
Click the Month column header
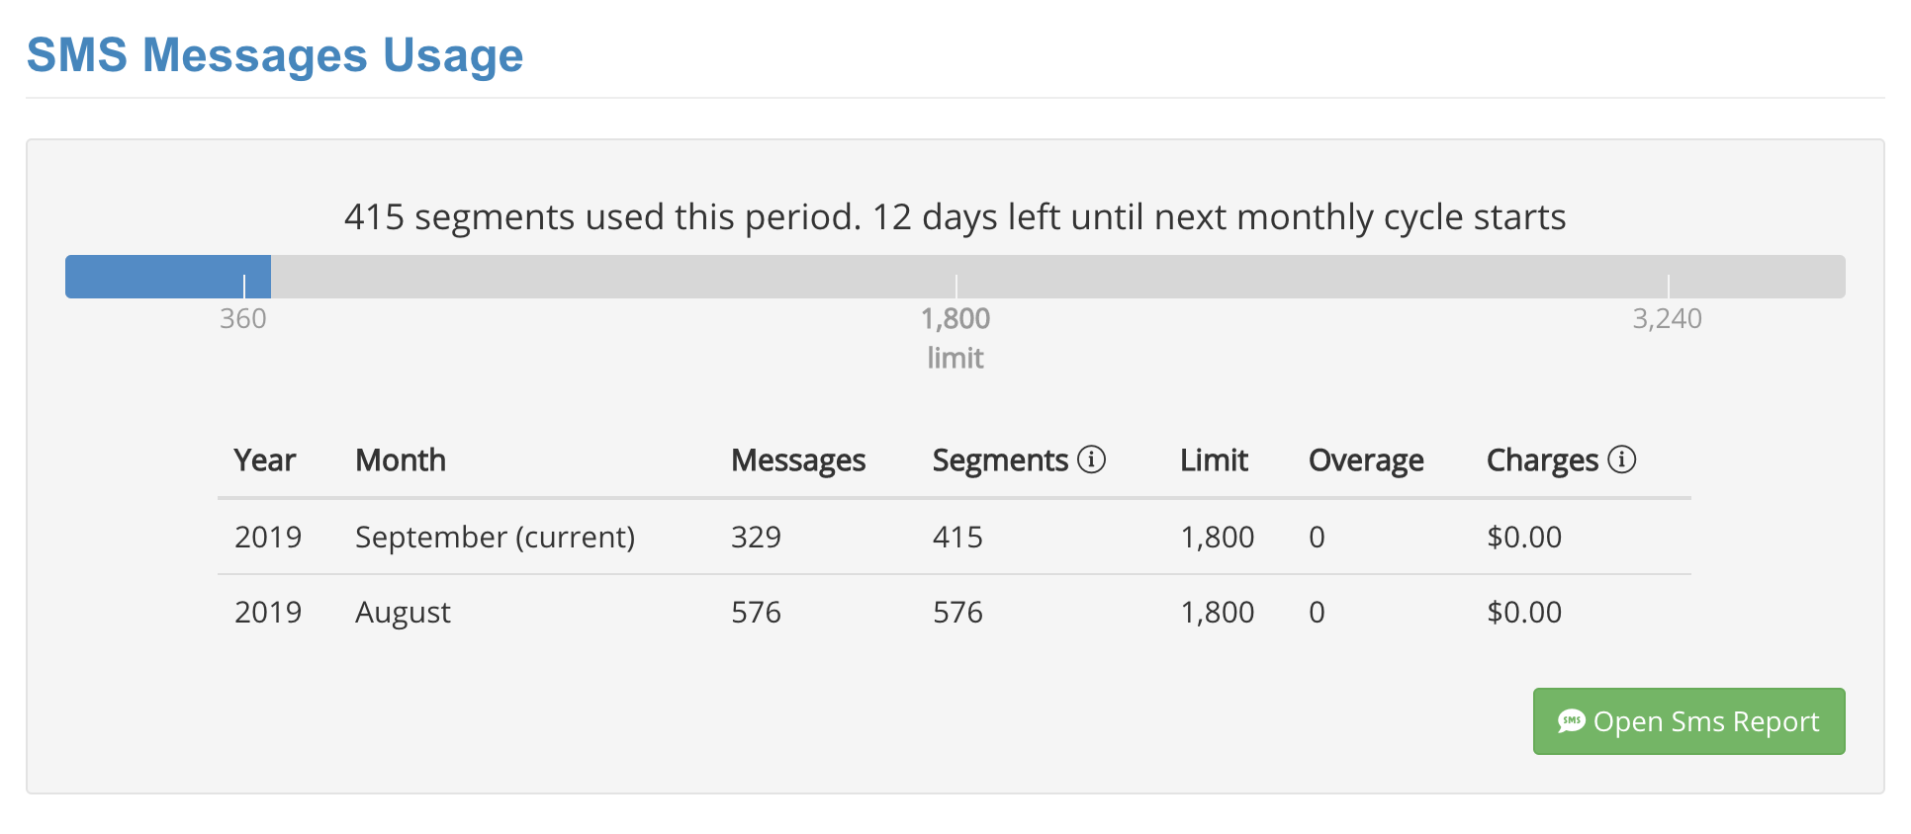(401, 460)
